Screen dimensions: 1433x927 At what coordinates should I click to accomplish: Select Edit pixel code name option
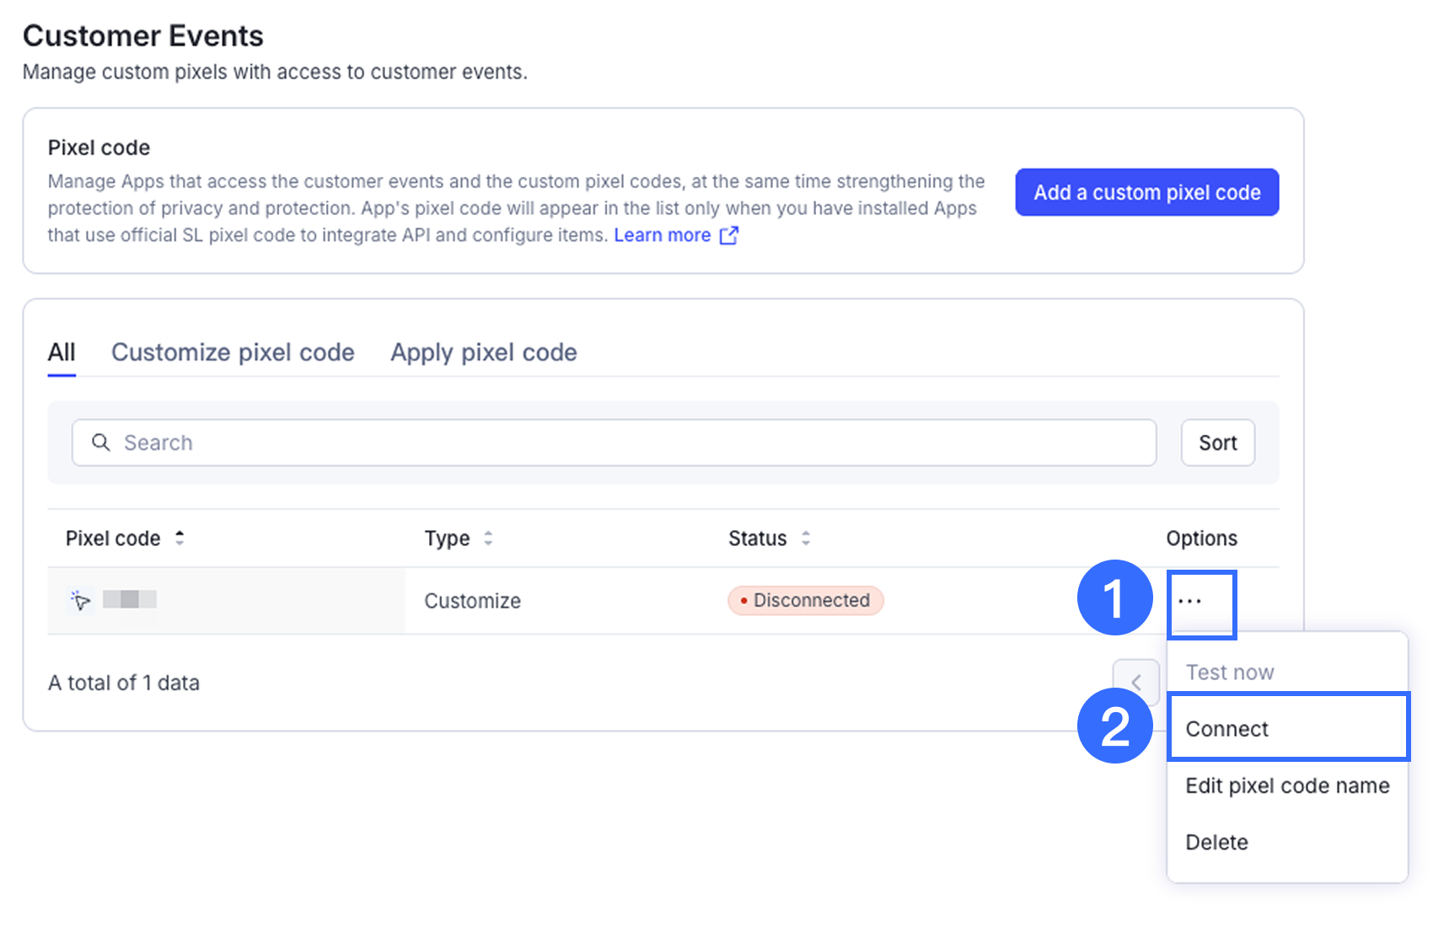point(1287,785)
